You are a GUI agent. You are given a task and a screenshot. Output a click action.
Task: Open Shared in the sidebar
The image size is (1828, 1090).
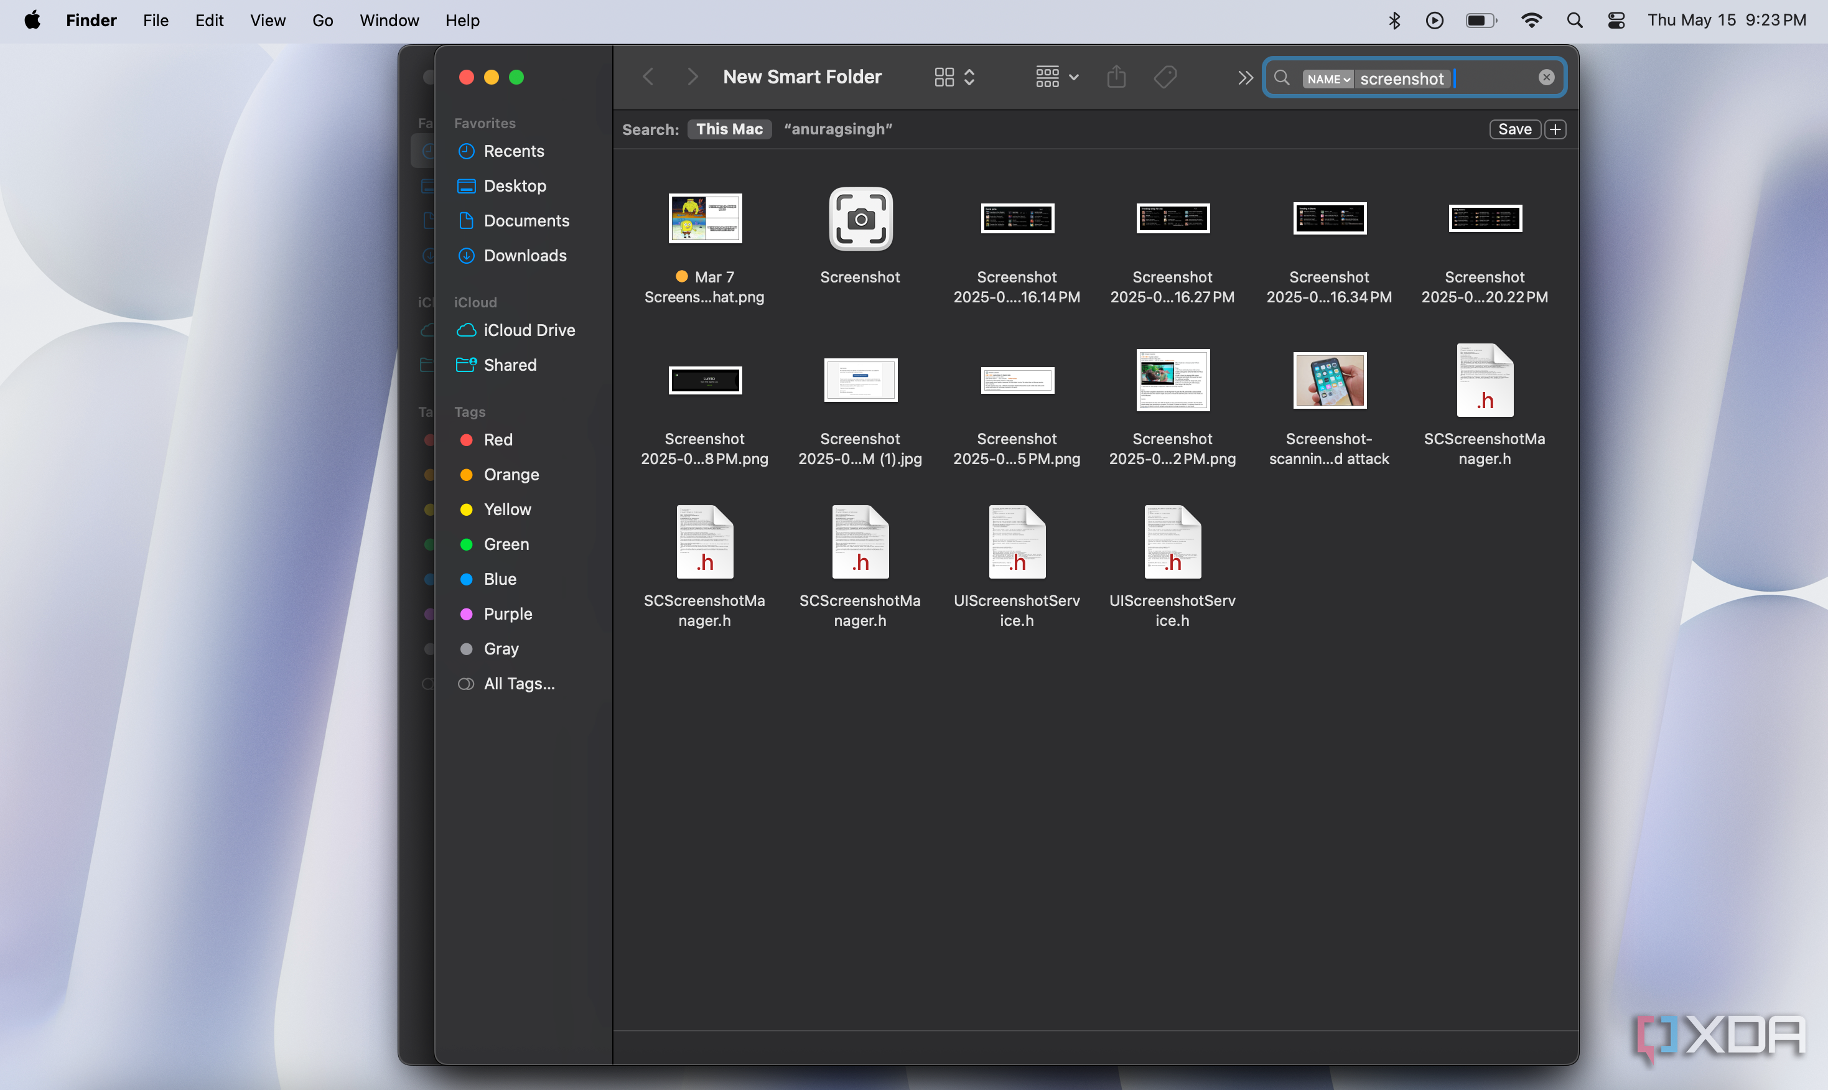(510, 365)
